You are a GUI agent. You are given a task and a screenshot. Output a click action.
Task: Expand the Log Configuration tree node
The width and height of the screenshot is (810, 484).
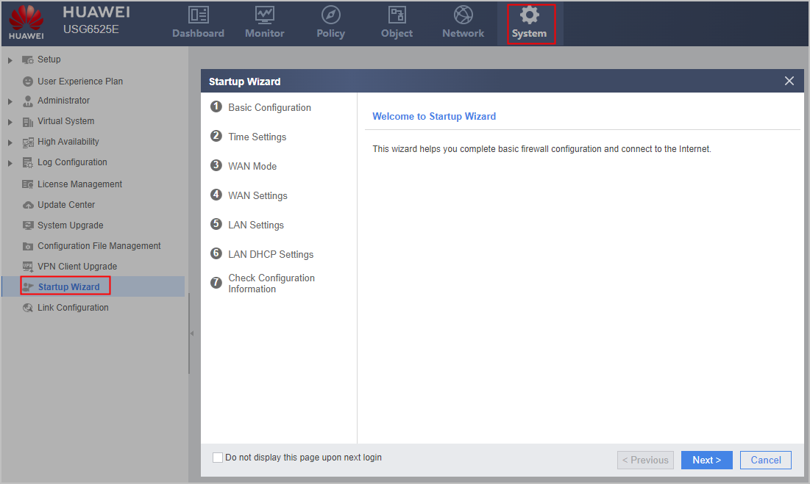pyautogui.click(x=10, y=163)
